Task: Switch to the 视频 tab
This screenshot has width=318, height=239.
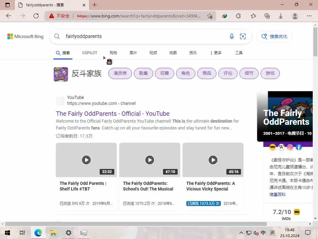Action: coord(153,53)
